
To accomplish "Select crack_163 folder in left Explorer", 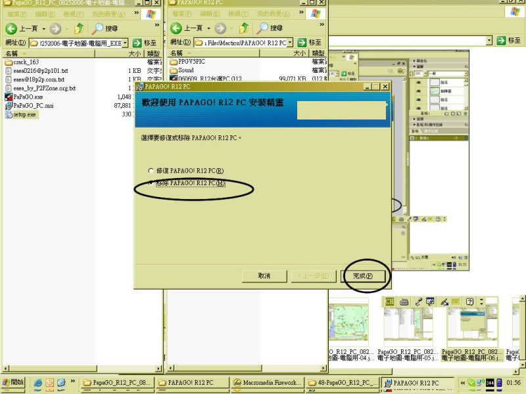I will (x=22, y=62).
